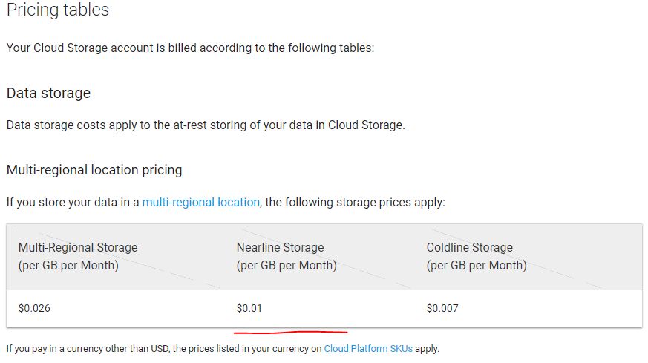Click "(per GB per Month)" under Nearline Storage
Image resolution: width=648 pixels, height=363 pixels.
click(x=287, y=265)
